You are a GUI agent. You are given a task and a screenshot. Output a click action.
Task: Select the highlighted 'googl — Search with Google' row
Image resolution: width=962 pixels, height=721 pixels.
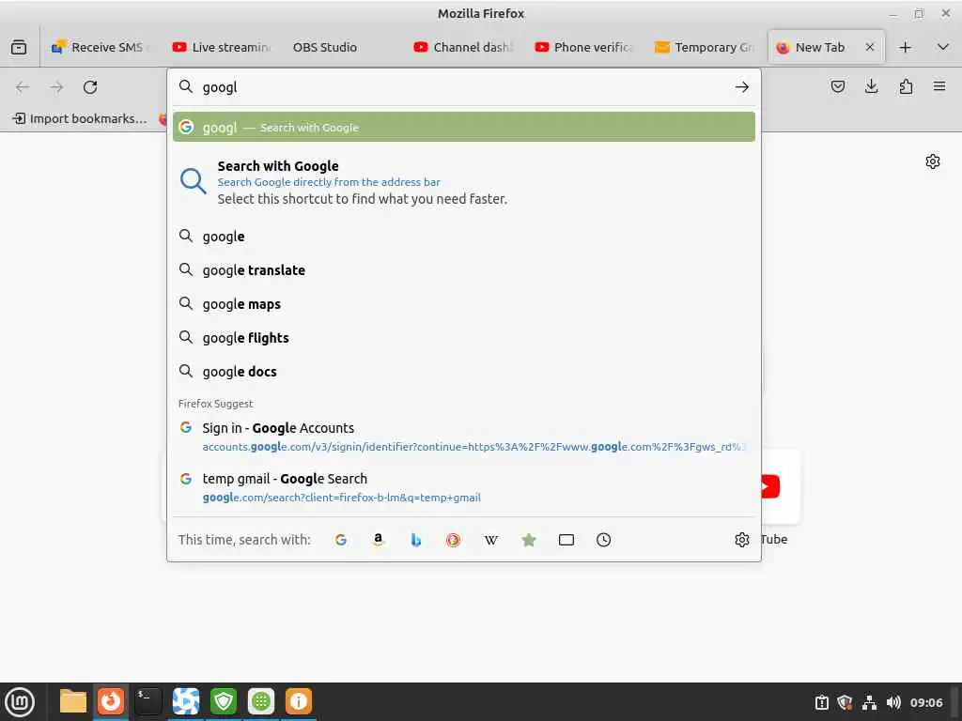click(464, 127)
